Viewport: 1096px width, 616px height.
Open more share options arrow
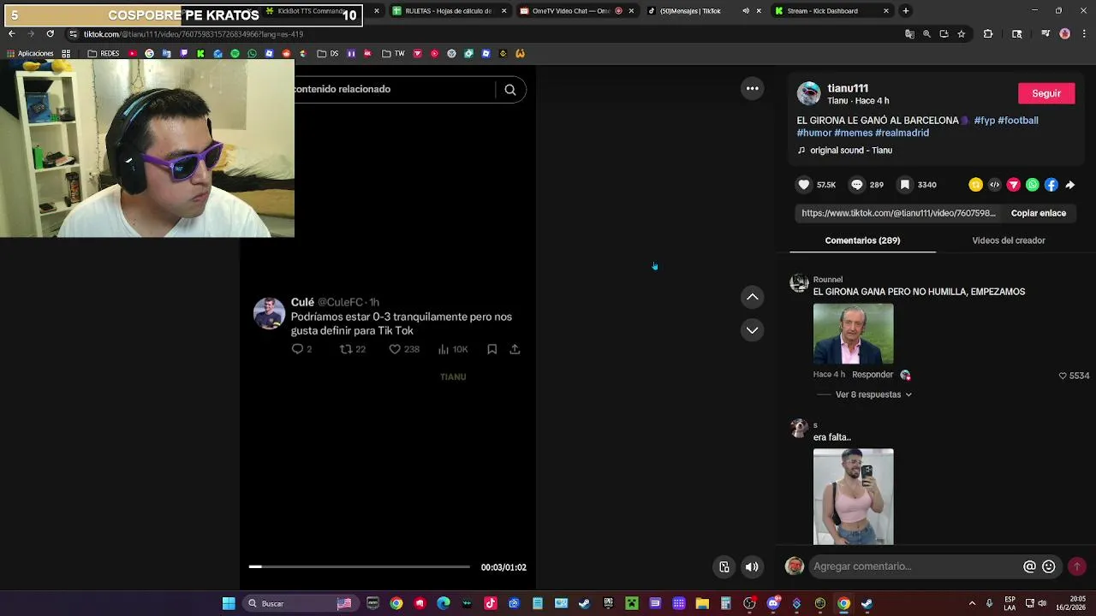(x=1070, y=185)
